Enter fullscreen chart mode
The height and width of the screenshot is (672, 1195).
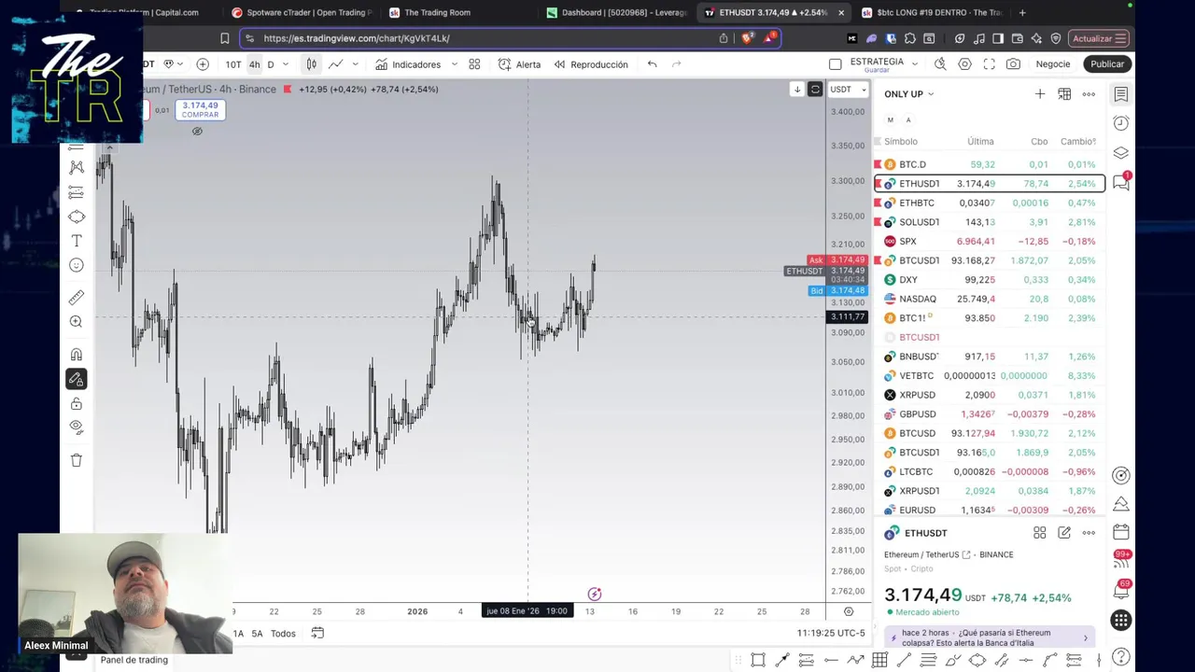(989, 64)
